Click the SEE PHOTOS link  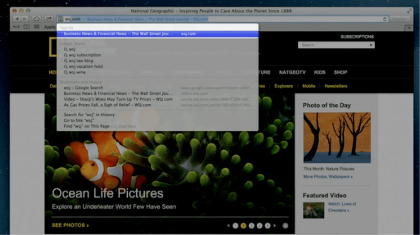[x=70, y=225]
